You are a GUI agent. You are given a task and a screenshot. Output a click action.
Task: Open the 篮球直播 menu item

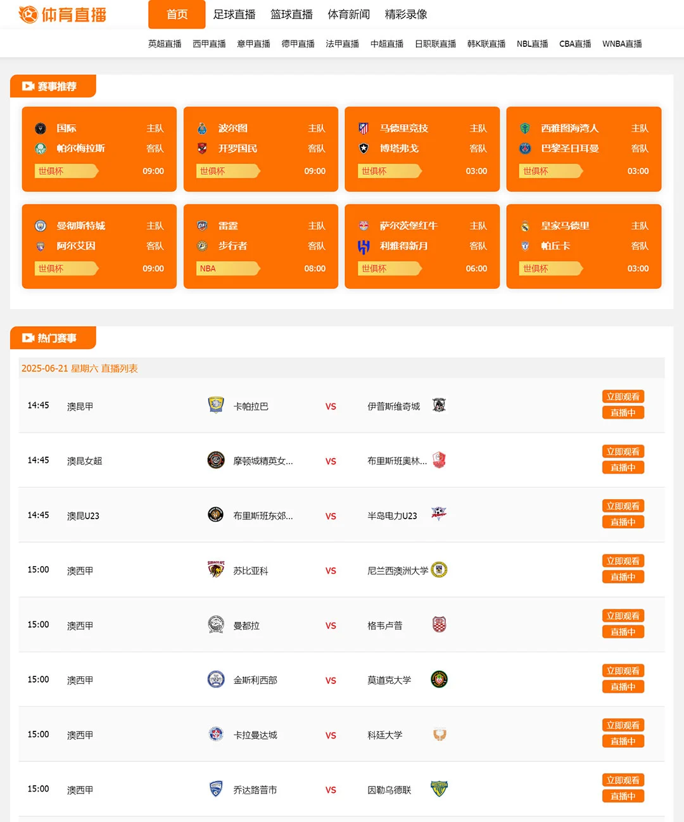[291, 15]
